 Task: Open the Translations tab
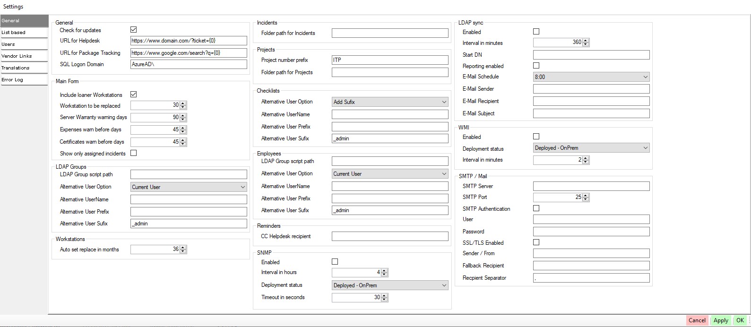coord(24,68)
